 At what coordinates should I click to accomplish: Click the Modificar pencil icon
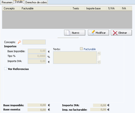tap(92, 33)
